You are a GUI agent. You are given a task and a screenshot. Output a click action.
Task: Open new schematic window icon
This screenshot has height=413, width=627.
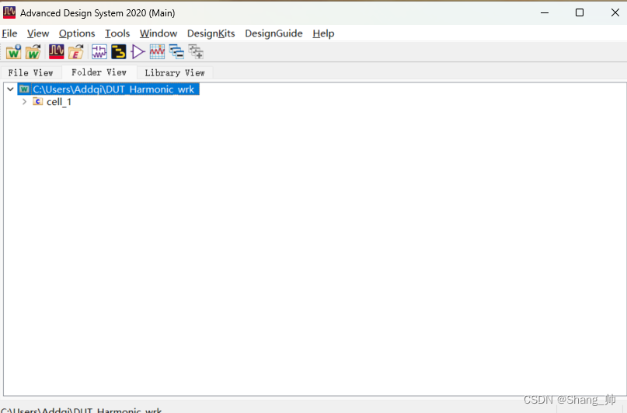click(x=99, y=52)
